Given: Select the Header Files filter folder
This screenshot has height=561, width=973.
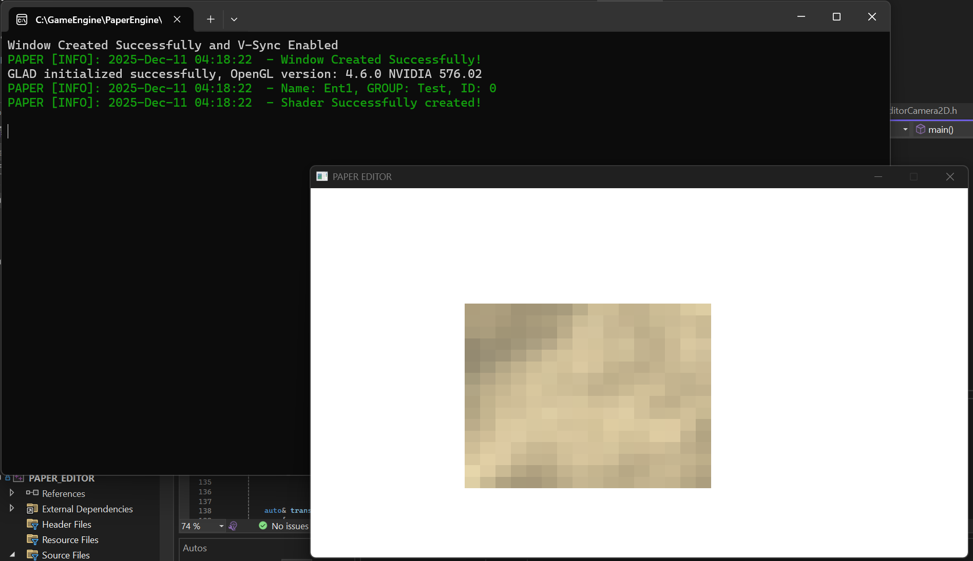Looking at the screenshot, I should pos(66,524).
